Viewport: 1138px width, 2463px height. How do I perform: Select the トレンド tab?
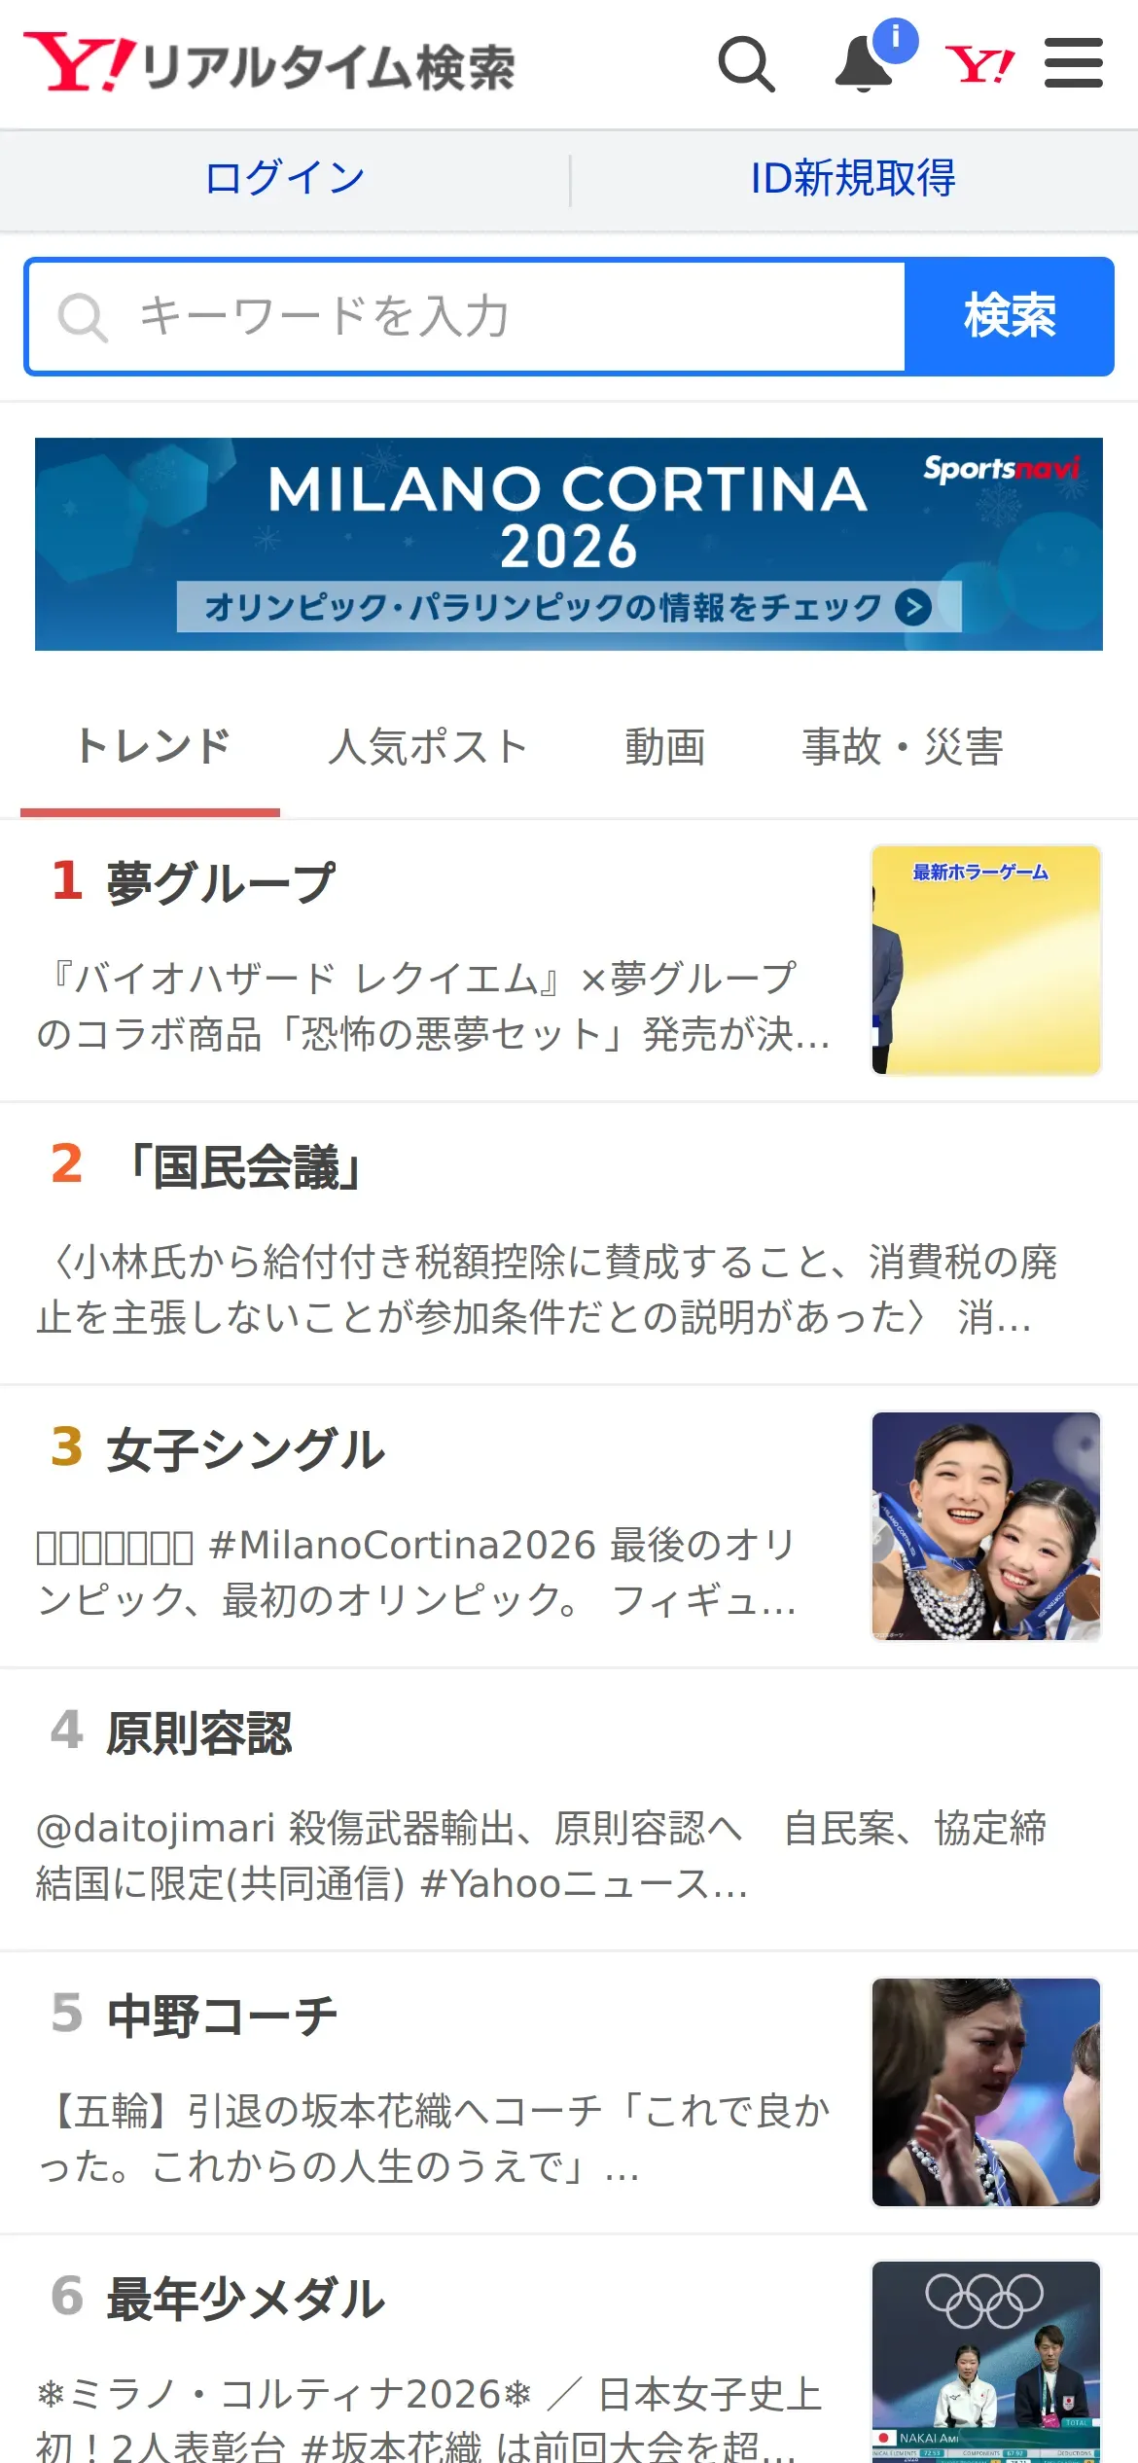[153, 746]
